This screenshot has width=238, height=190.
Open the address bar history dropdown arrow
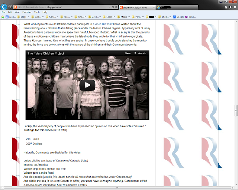(x=110, y=7)
